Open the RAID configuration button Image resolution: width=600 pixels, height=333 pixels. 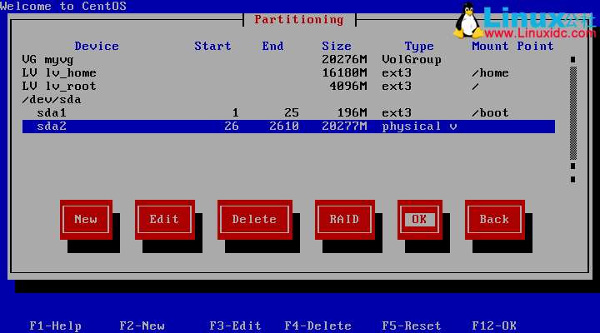(x=344, y=220)
